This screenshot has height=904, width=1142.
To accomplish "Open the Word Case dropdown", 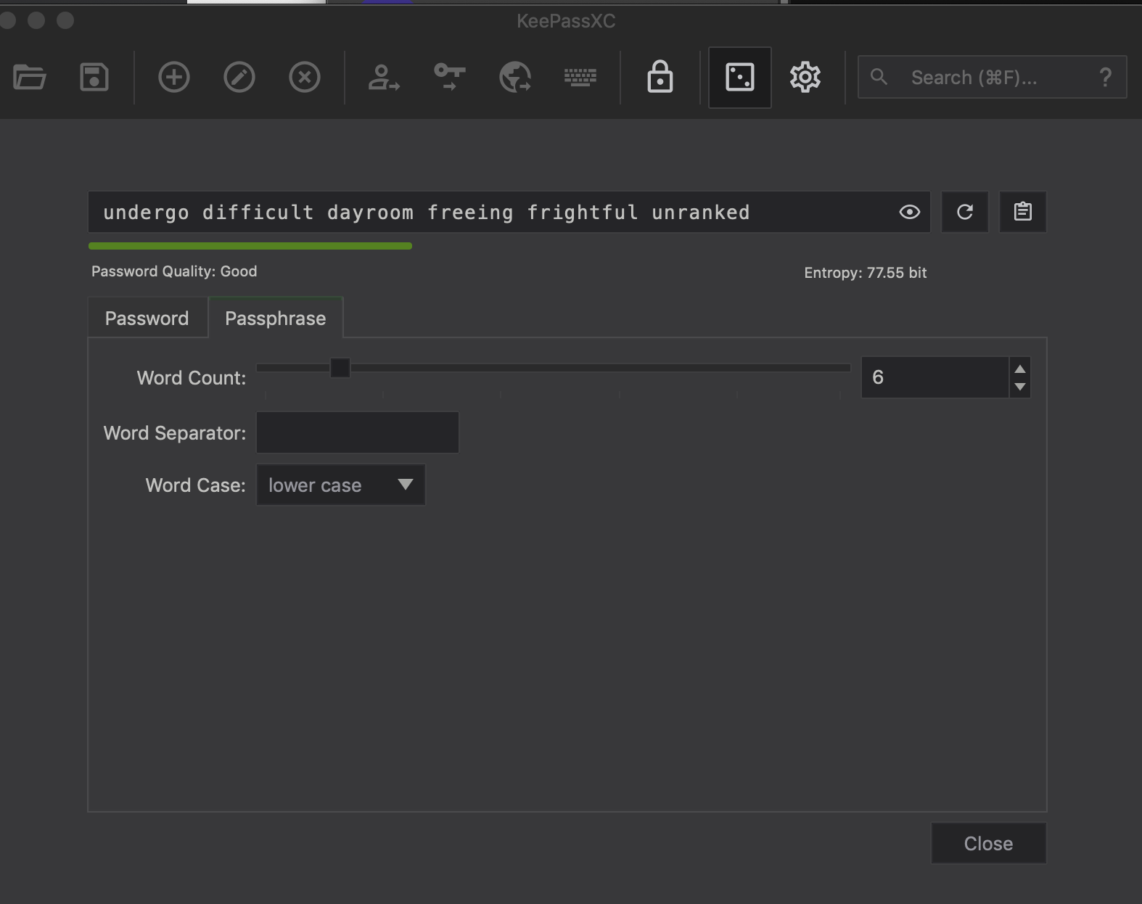I will (x=341, y=485).
